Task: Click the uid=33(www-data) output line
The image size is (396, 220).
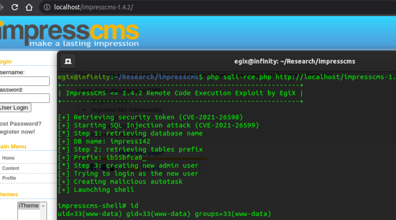Action: click(164, 214)
